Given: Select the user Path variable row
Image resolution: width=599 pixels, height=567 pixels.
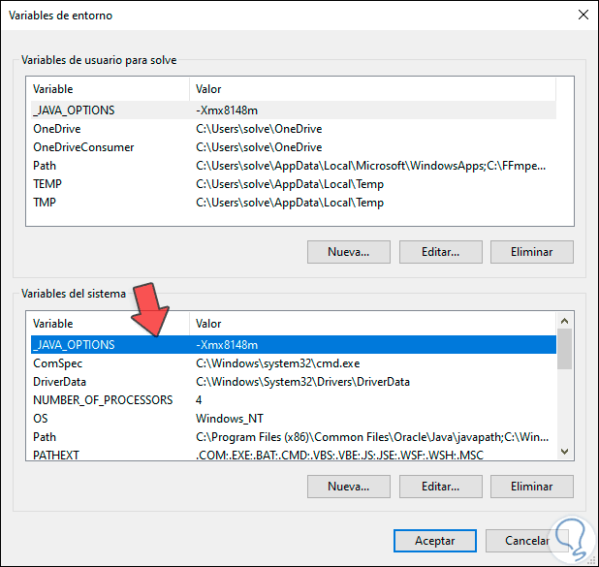Looking at the screenshot, I should click(45, 166).
